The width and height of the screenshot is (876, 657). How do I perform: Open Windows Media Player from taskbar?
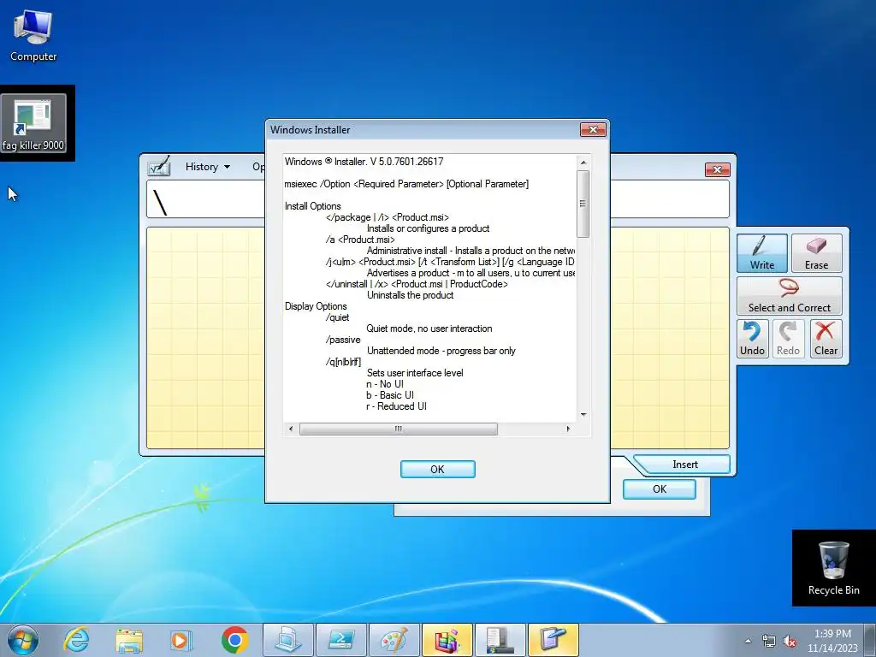point(181,640)
